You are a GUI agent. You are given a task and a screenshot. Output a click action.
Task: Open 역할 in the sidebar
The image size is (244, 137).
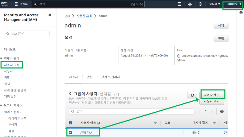point(7,78)
